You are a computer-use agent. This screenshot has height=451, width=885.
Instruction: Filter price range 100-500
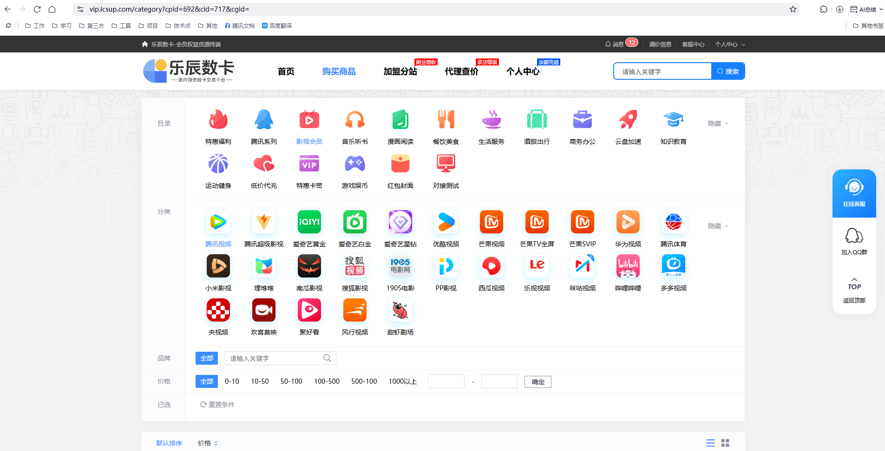(x=327, y=381)
